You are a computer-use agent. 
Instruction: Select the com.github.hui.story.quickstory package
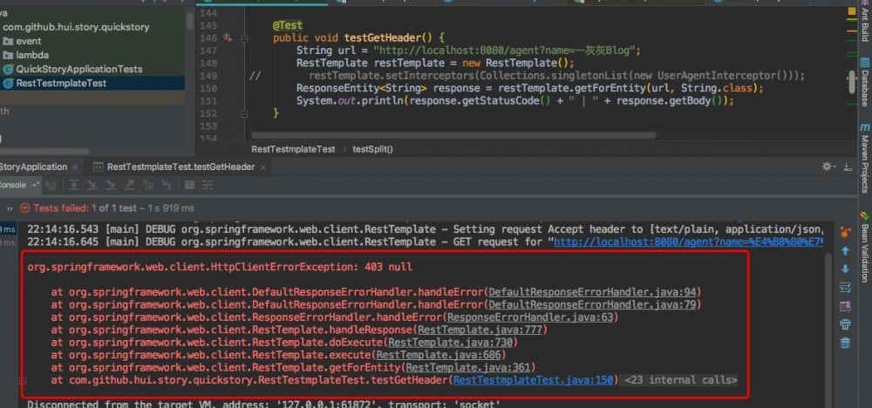click(76, 27)
